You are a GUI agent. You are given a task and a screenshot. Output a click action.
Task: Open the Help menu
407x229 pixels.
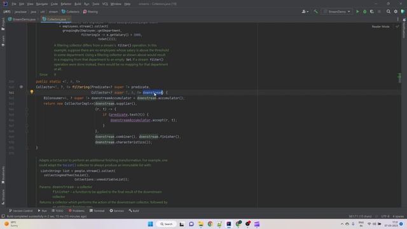(x=127, y=4)
